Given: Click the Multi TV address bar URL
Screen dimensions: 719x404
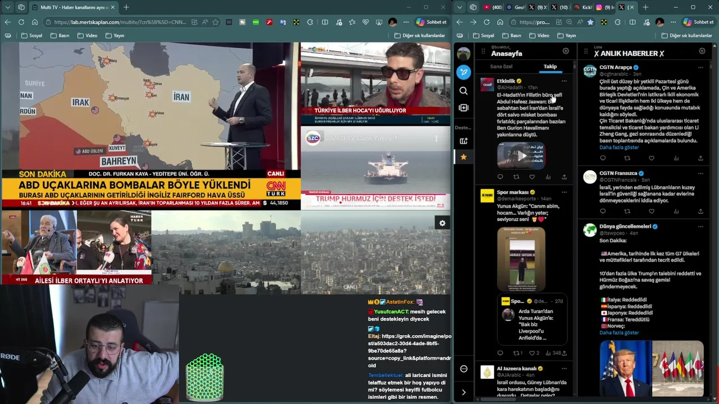Looking at the screenshot, I should (121, 22).
